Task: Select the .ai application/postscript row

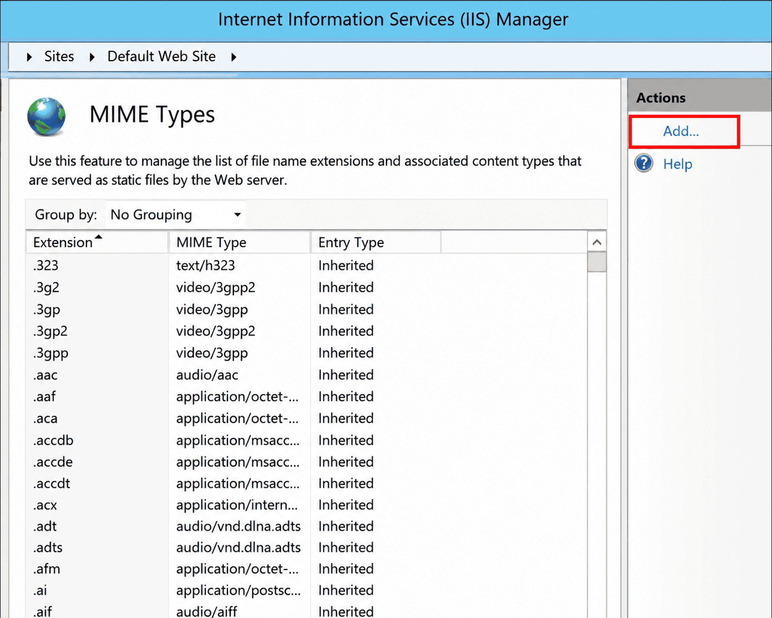Action: point(306,590)
